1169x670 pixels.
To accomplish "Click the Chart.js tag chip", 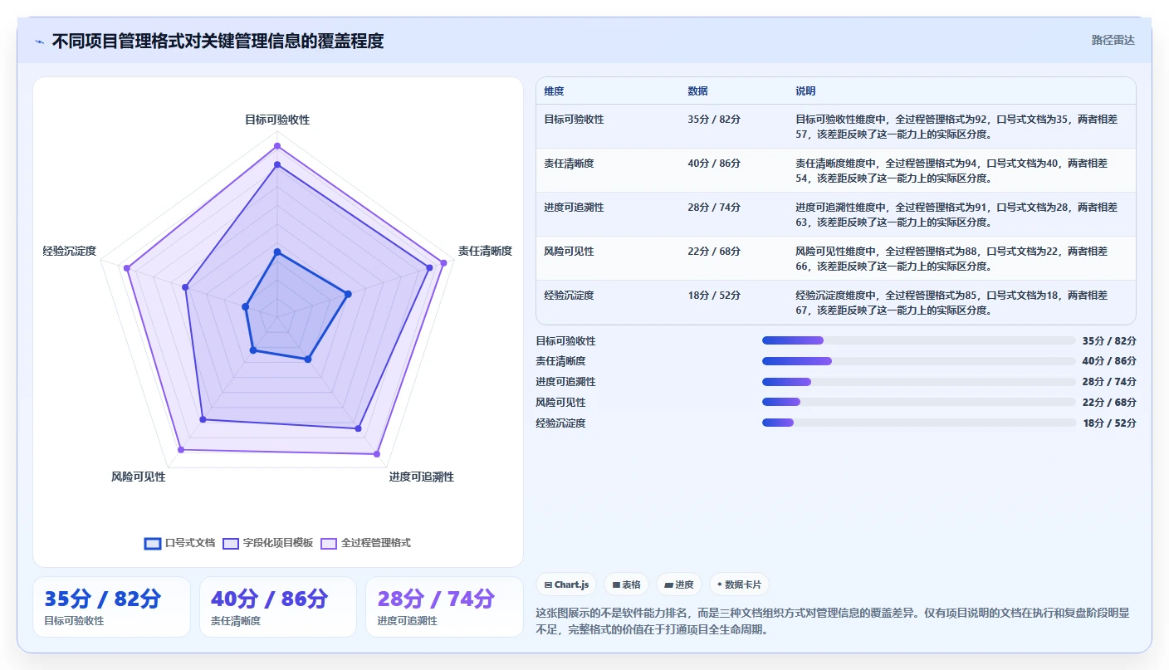I will [x=566, y=584].
